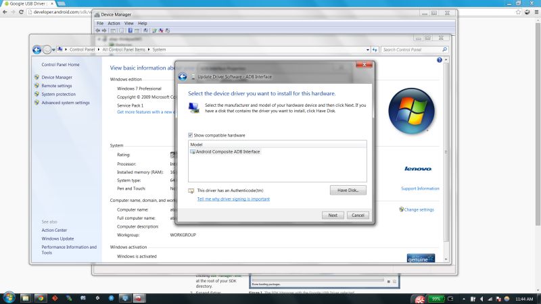Expand breadcrumb arrow after All Control Panel Items
The image size is (541, 304).
coord(149,49)
